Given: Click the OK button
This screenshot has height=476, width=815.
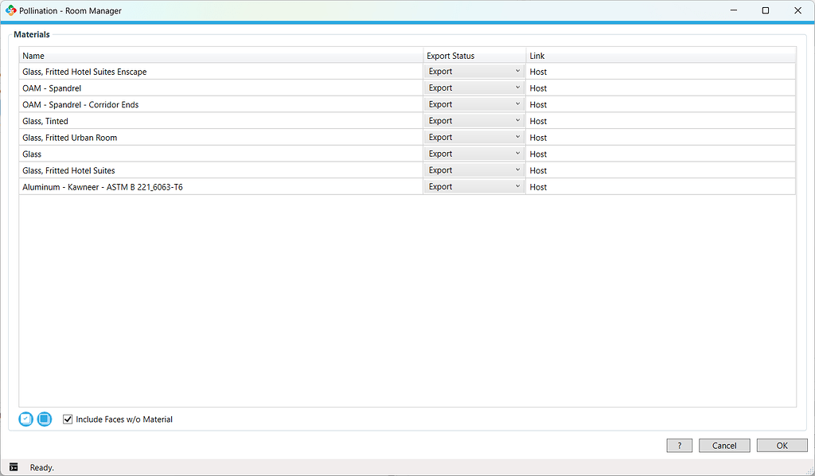Looking at the screenshot, I should (x=782, y=445).
